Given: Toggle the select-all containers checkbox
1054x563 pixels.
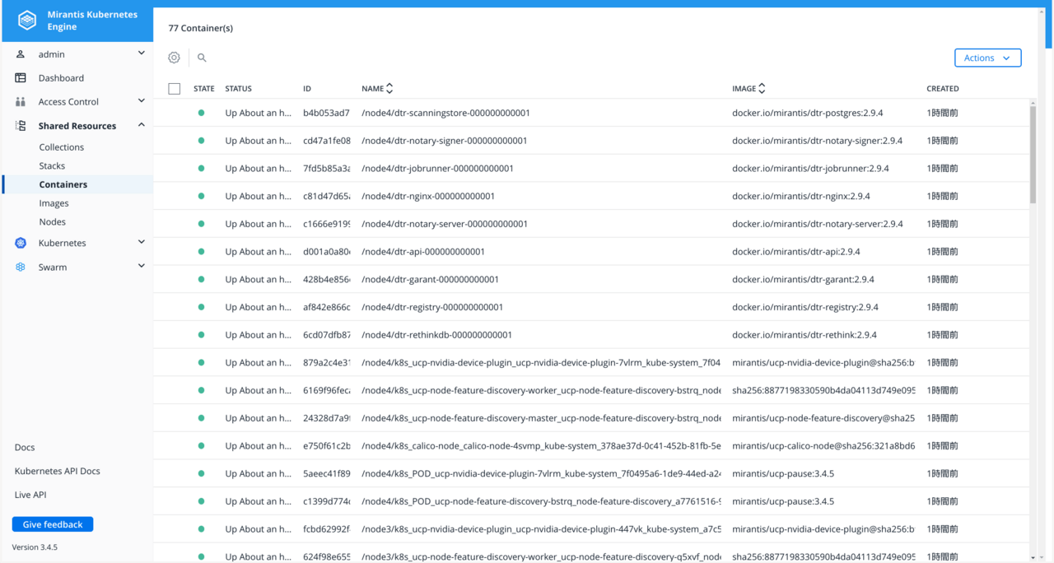Looking at the screenshot, I should point(174,89).
